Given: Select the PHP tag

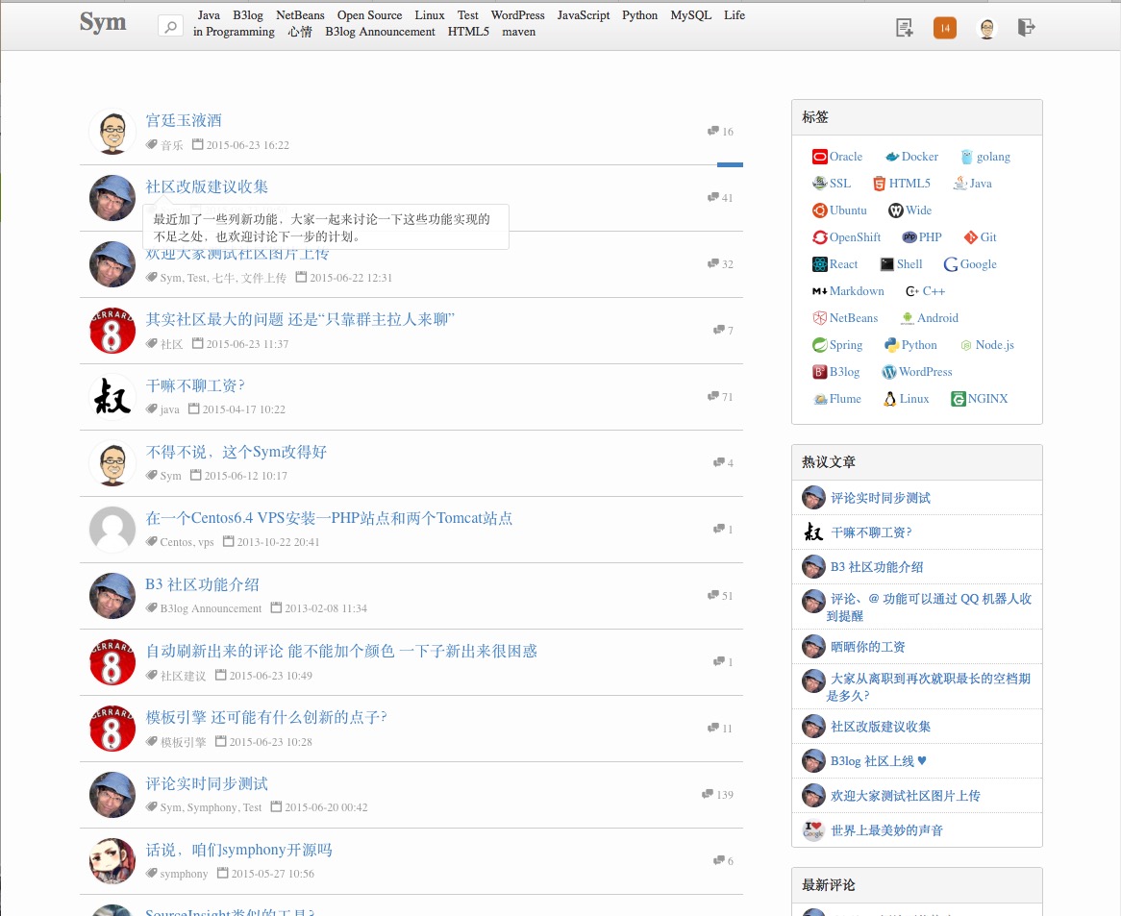Looking at the screenshot, I should tap(922, 237).
